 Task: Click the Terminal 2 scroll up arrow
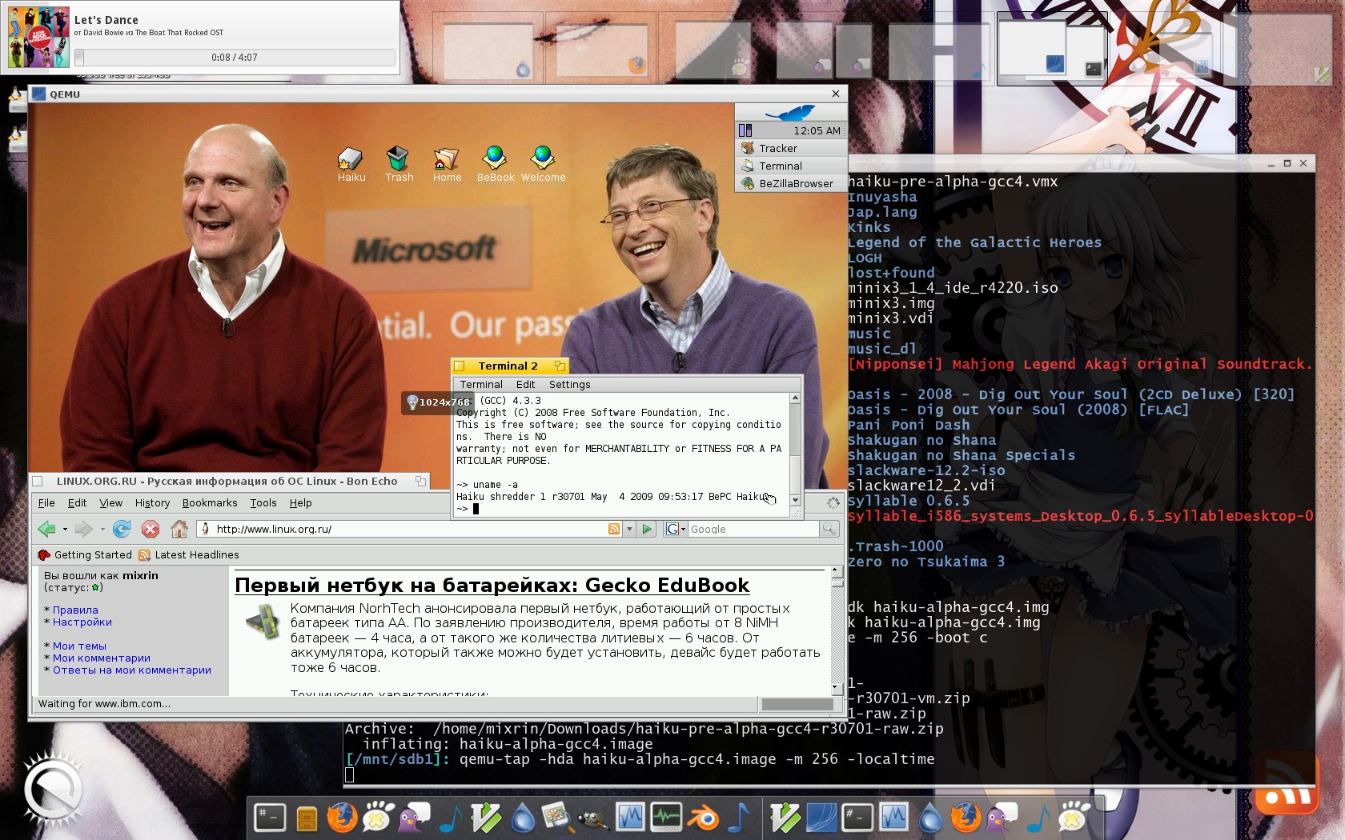[795, 398]
